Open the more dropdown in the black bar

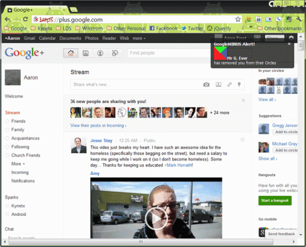[139, 38]
